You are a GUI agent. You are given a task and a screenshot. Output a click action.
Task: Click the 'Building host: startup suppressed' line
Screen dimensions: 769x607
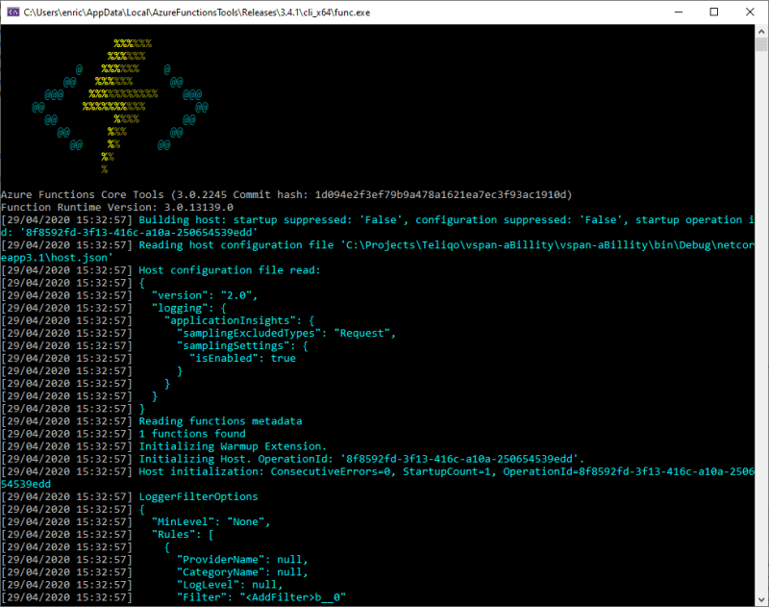(x=378, y=220)
